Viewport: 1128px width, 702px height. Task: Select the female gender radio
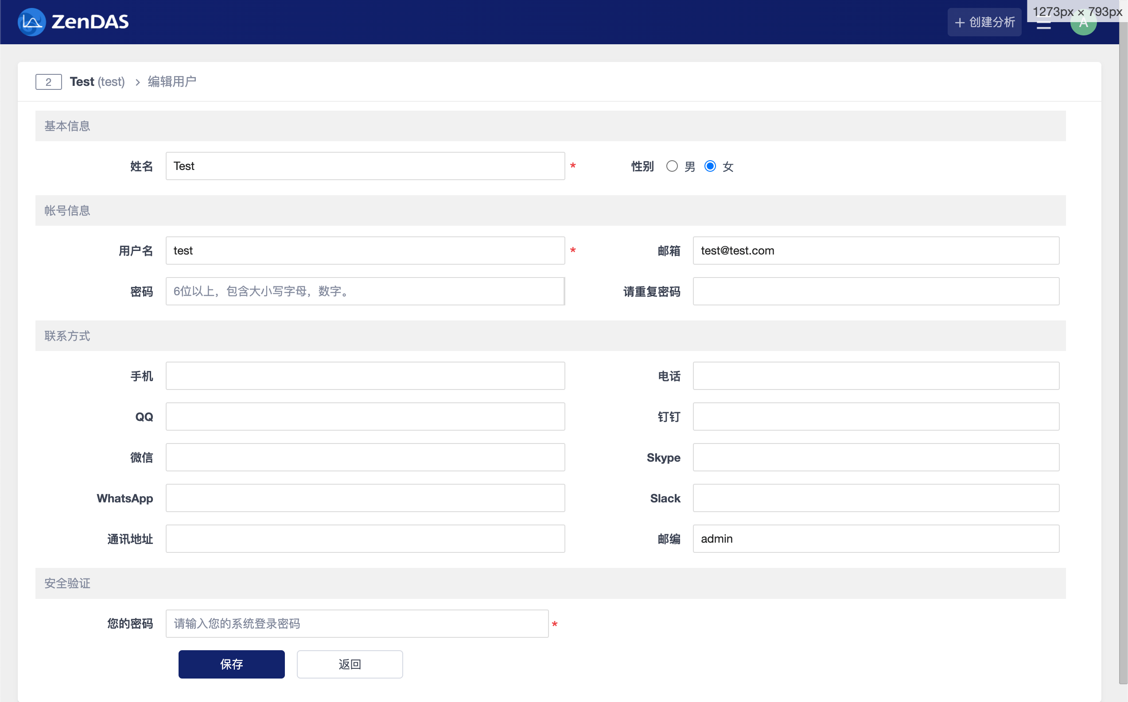(710, 166)
